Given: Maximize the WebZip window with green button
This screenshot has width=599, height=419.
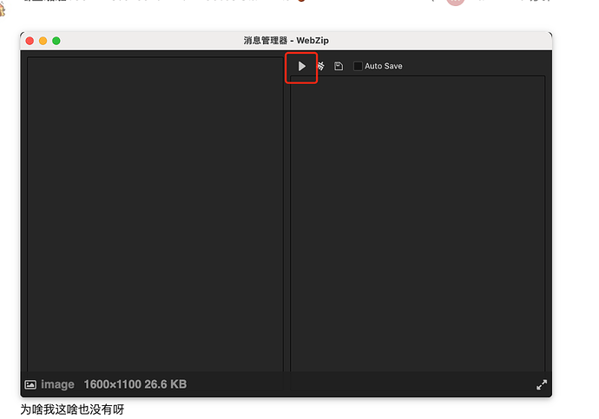Looking at the screenshot, I should [x=56, y=41].
